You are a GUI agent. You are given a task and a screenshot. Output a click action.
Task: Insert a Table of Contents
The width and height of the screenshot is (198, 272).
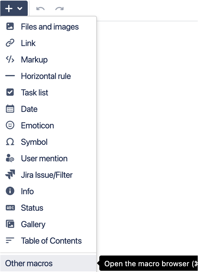pos(51,241)
